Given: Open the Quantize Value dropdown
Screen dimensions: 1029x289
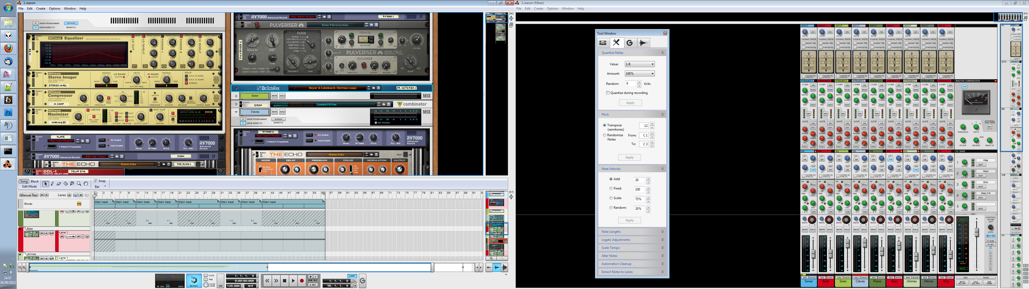Looking at the screenshot, I should (640, 64).
